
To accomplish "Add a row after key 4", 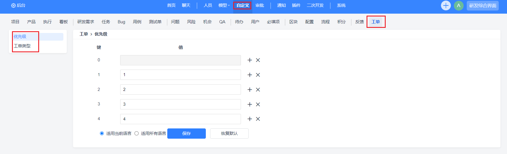I will point(250,119).
